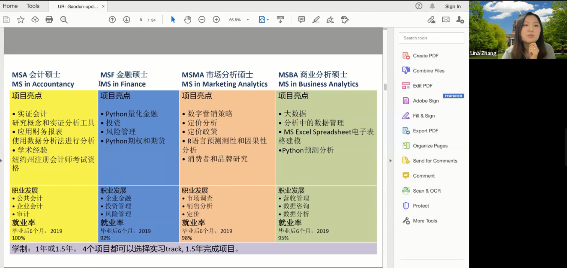Add a sticky note comment
The image size is (567, 268).
coord(301,20)
